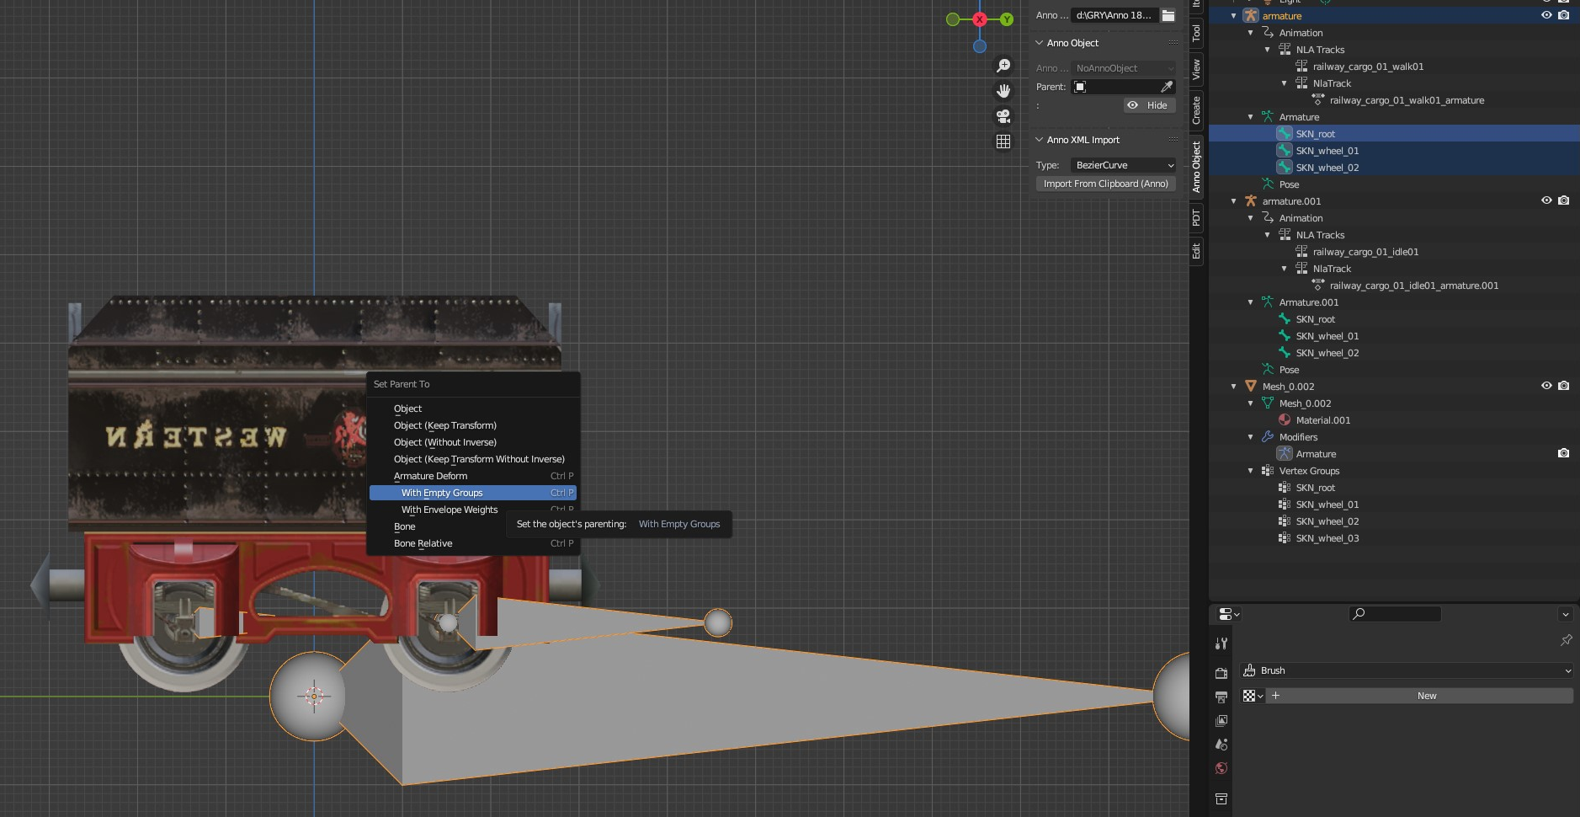Open the World properties tab icon

[x=1221, y=768]
